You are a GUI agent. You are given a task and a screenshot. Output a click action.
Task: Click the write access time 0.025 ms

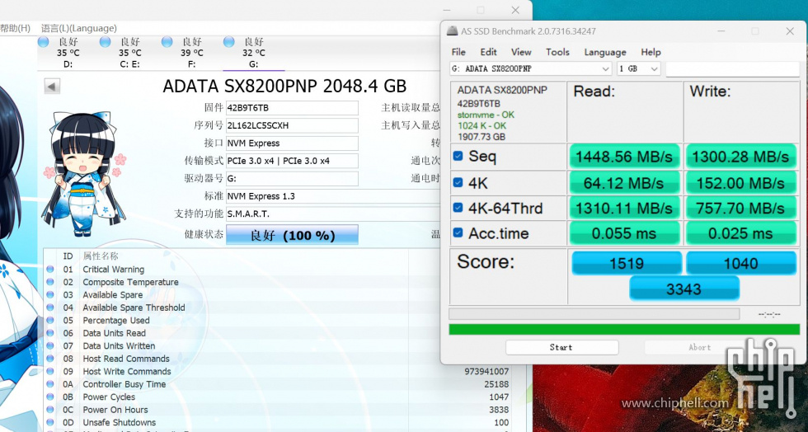click(x=740, y=233)
